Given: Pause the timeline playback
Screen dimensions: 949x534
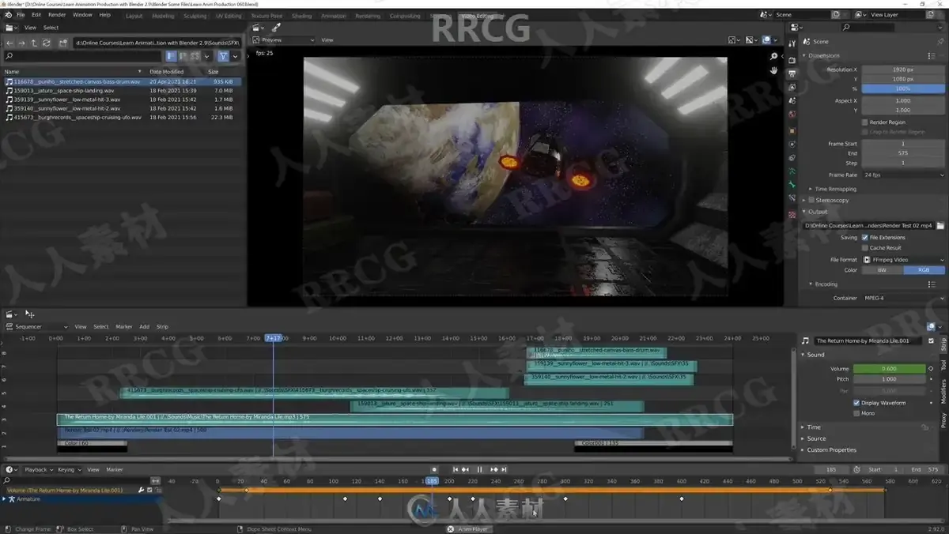Looking at the screenshot, I should 479,469.
